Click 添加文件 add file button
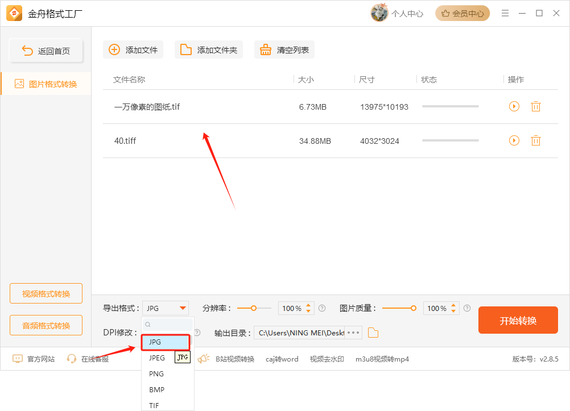The height and width of the screenshot is (411, 570). (133, 50)
